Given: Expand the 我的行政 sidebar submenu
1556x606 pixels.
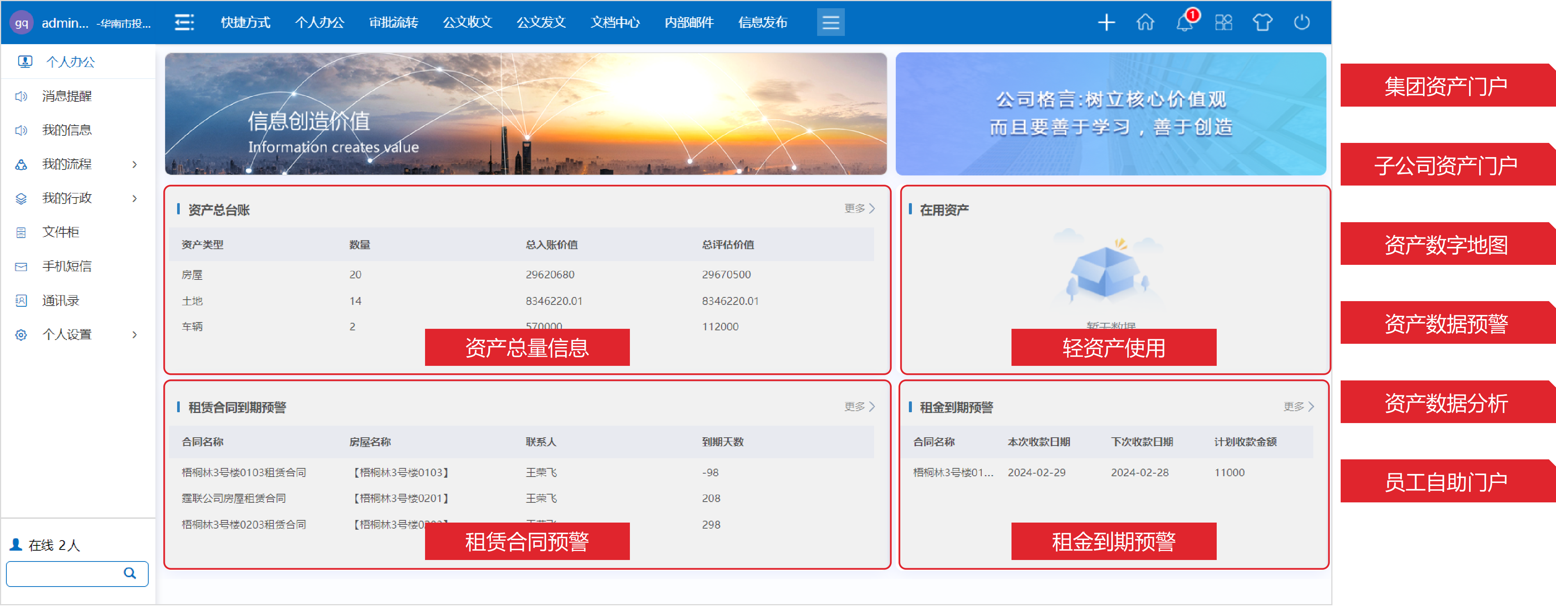Looking at the screenshot, I should (x=134, y=198).
